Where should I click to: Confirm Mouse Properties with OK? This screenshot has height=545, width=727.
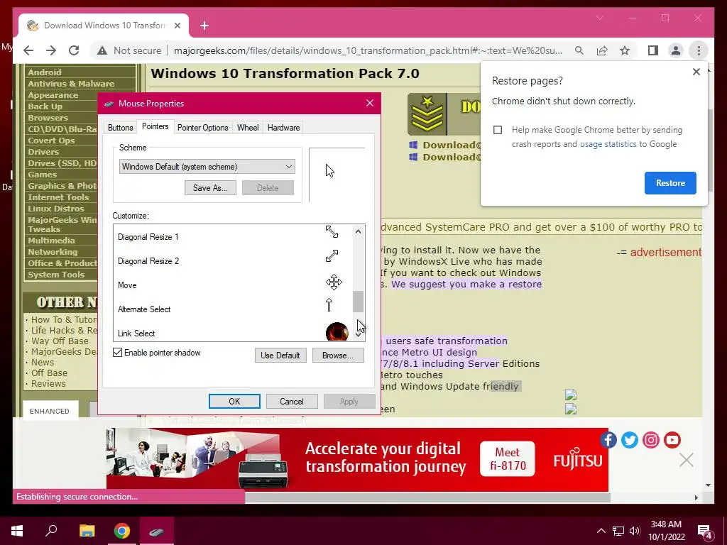[x=234, y=402]
